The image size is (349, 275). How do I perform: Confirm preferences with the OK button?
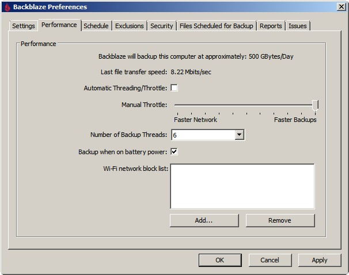click(x=220, y=260)
